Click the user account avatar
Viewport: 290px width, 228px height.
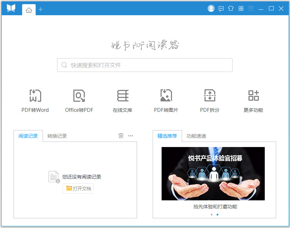click(x=211, y=8)
